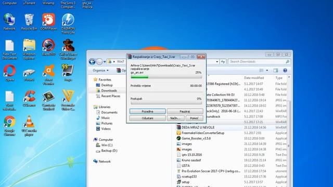
Task: Select Backup (D:) drive in navigation pane
Action: point(109,151)
